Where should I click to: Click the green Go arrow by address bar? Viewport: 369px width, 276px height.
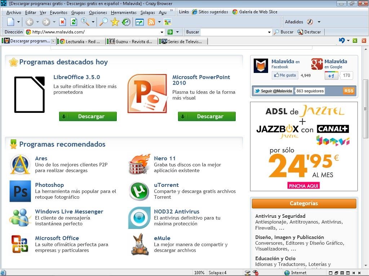coord(170,32)
